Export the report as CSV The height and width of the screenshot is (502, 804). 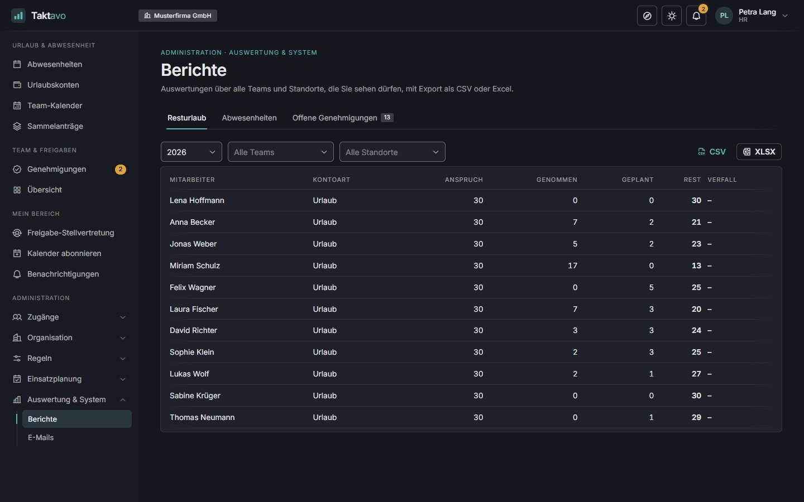click(711, 152)
